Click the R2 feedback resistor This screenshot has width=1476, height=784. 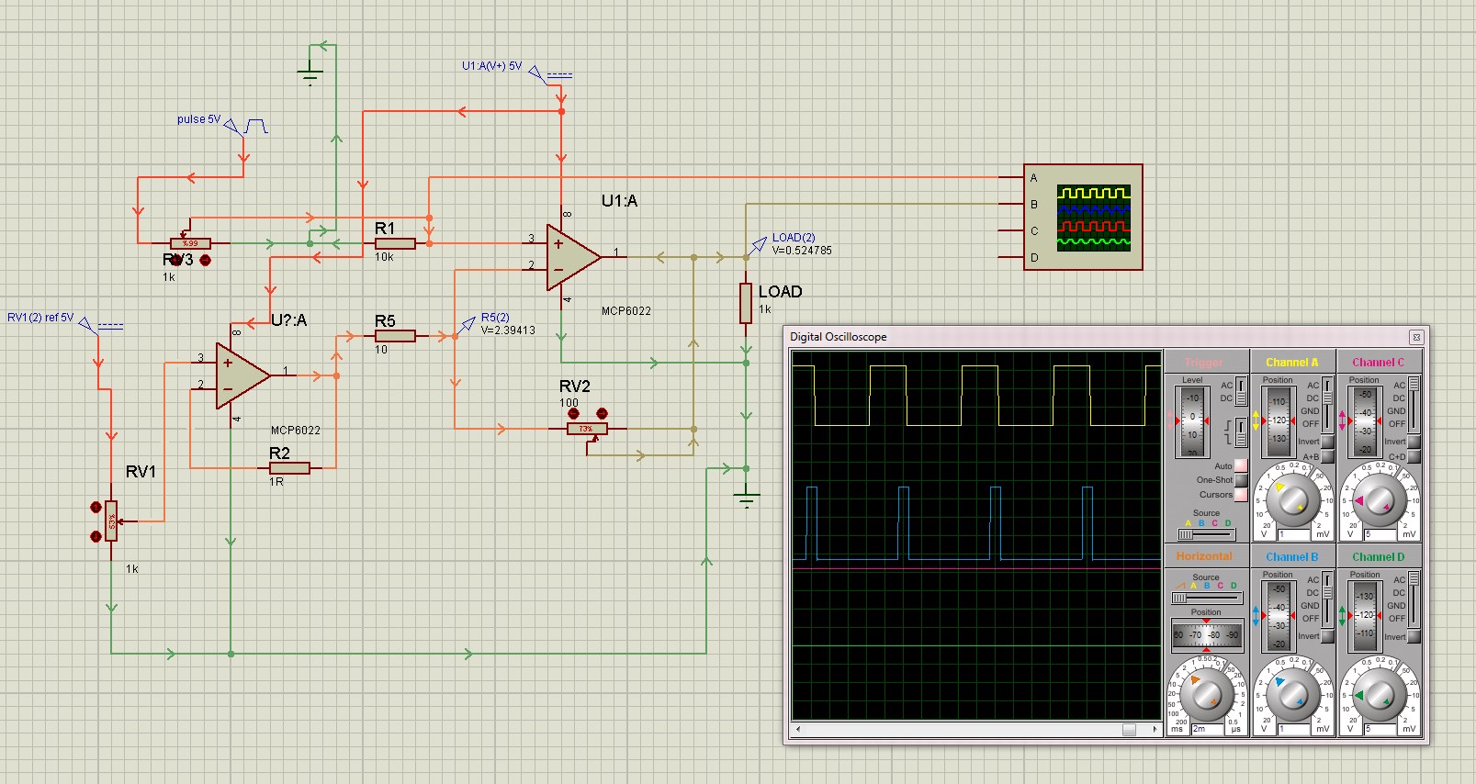point(289,468)
